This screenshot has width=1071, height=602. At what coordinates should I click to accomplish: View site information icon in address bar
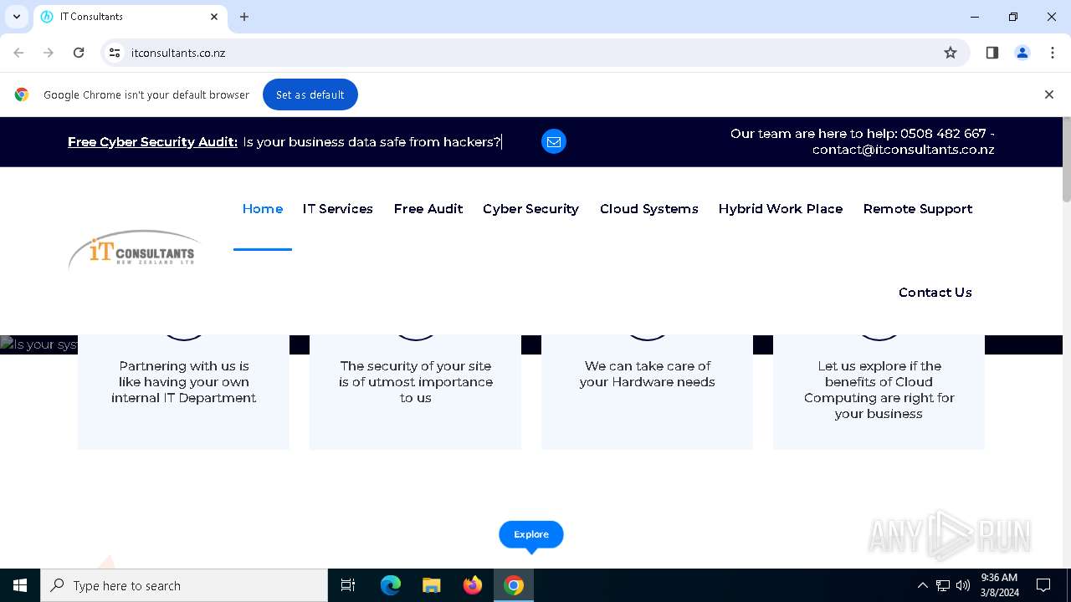tap(115, 53)
